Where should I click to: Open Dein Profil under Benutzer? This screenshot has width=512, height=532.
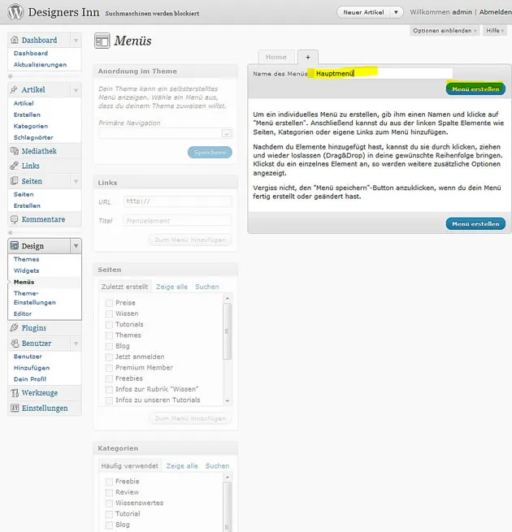coord(30,379)
